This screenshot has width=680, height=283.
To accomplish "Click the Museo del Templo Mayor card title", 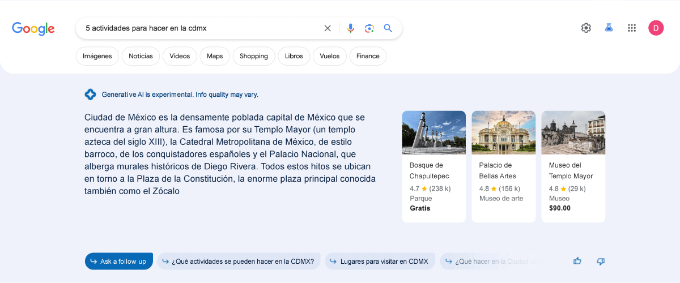I will coord(571,170).
